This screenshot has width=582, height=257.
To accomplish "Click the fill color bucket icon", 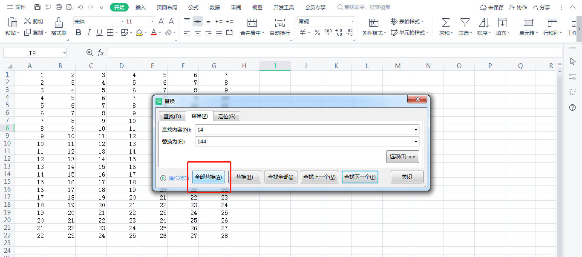I will tap(139, 32).
